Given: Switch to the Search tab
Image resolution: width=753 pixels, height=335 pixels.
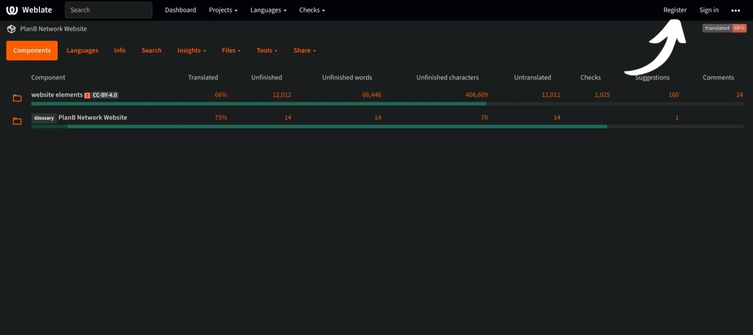Looking at the screenshot, I should (x=151, y=51).
